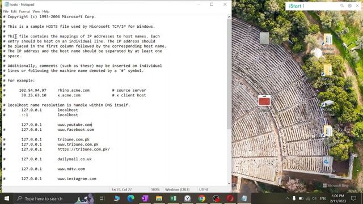Click the battery icon in system tray
Image resolution: width=363 pixels, height=204 pixels.
click(301, 198)
